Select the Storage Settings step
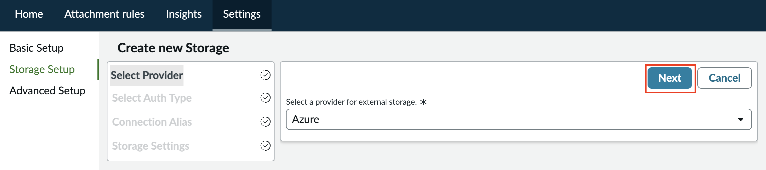 (151, 146)
